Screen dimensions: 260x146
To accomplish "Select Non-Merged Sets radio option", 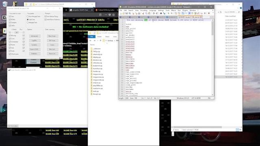I will tap(28, 16).
